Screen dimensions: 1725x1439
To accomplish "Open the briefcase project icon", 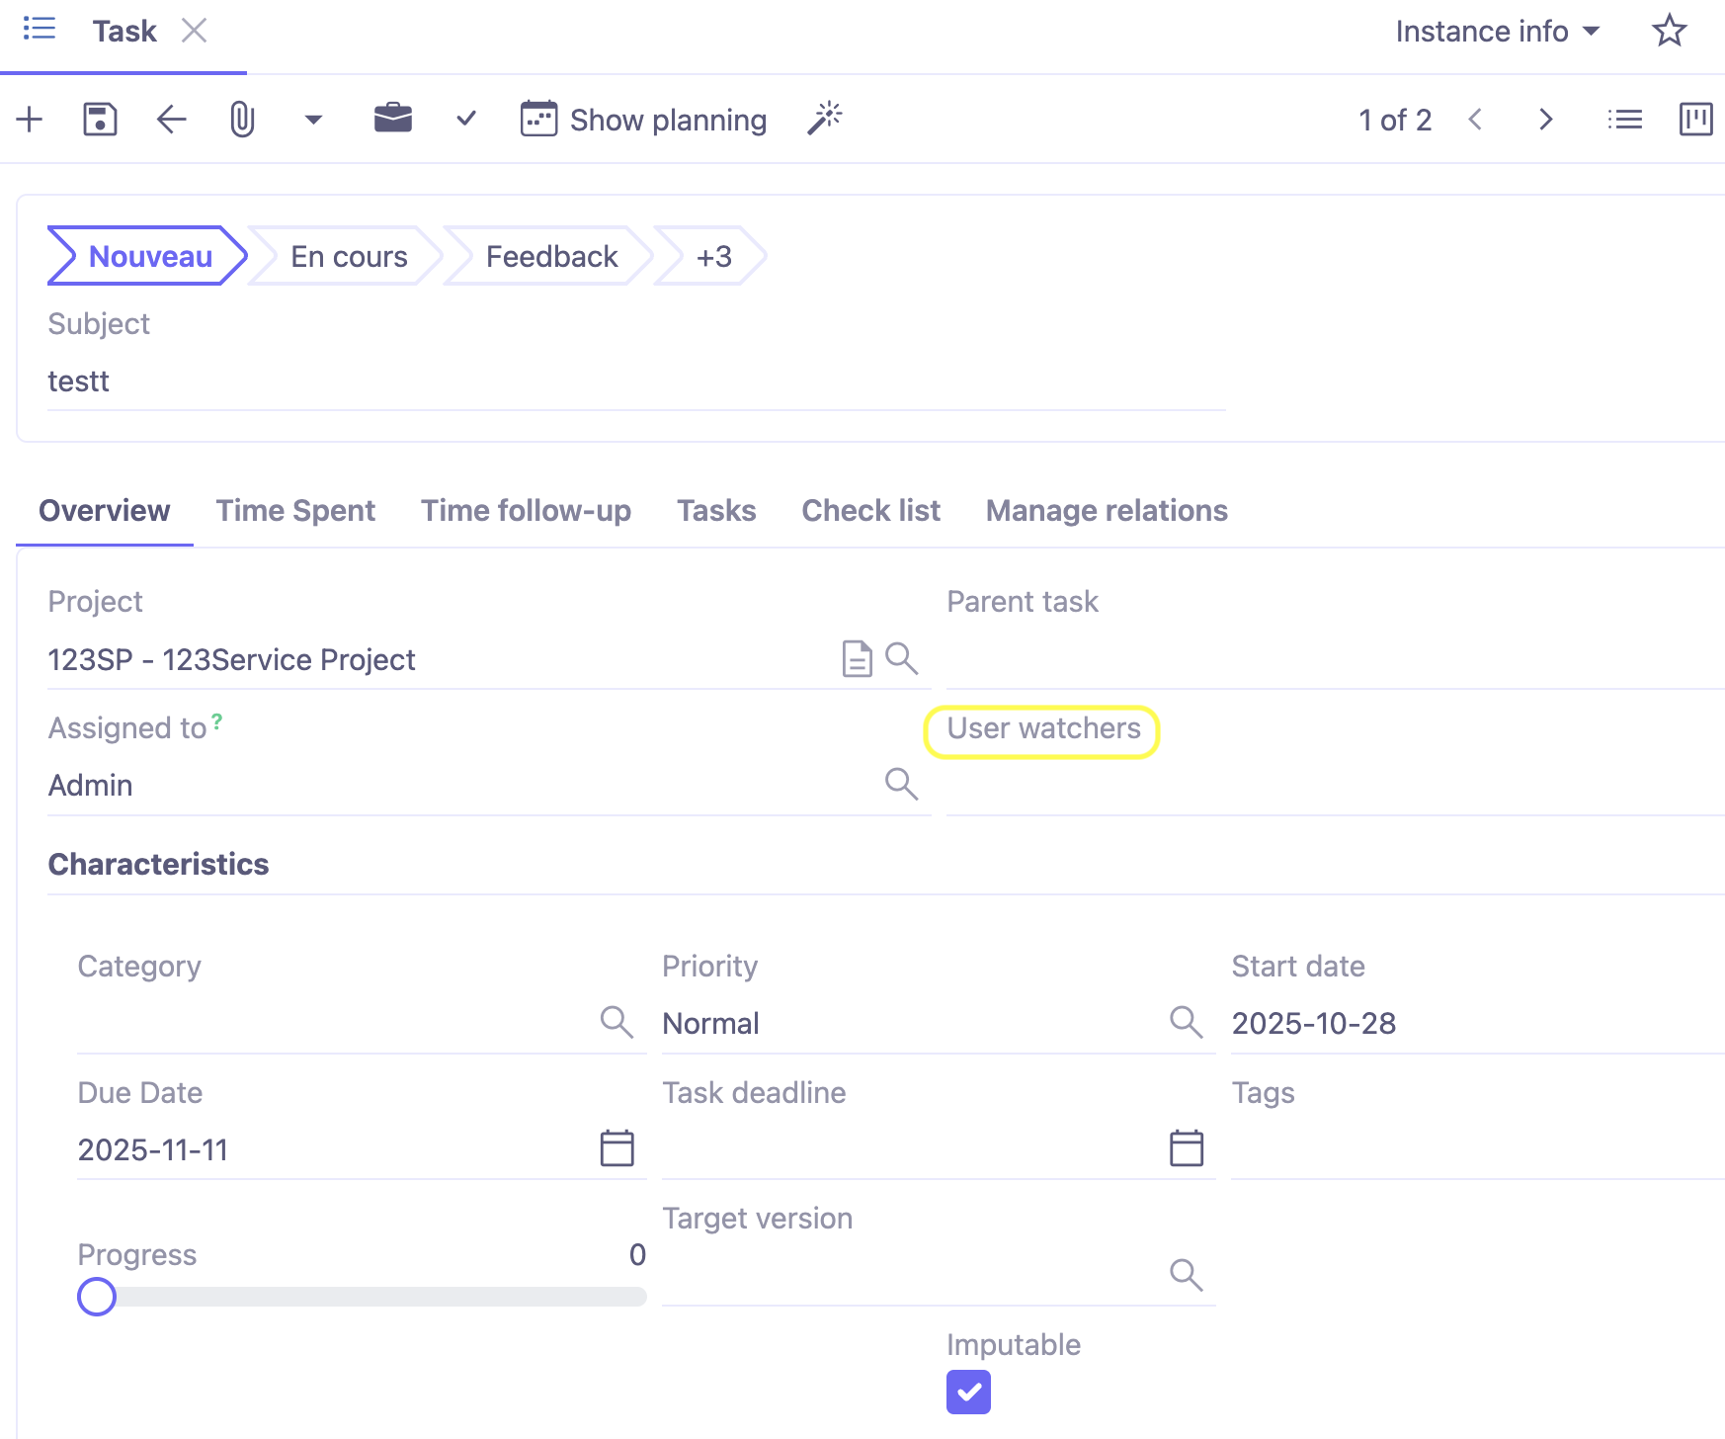I will 392,119.
